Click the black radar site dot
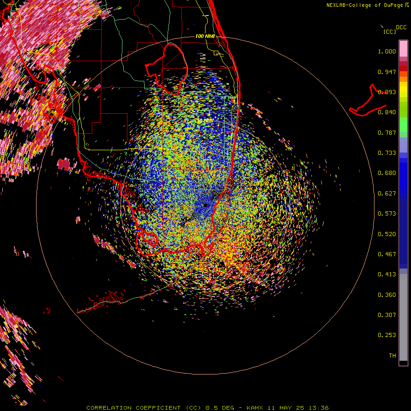Image resolution: width=411 pixels, height=411 pixels. click(205, 205)
